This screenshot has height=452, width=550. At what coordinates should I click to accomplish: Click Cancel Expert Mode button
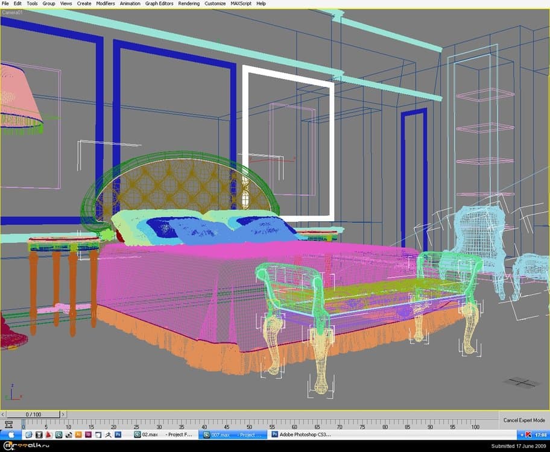(x=525, y=420)
